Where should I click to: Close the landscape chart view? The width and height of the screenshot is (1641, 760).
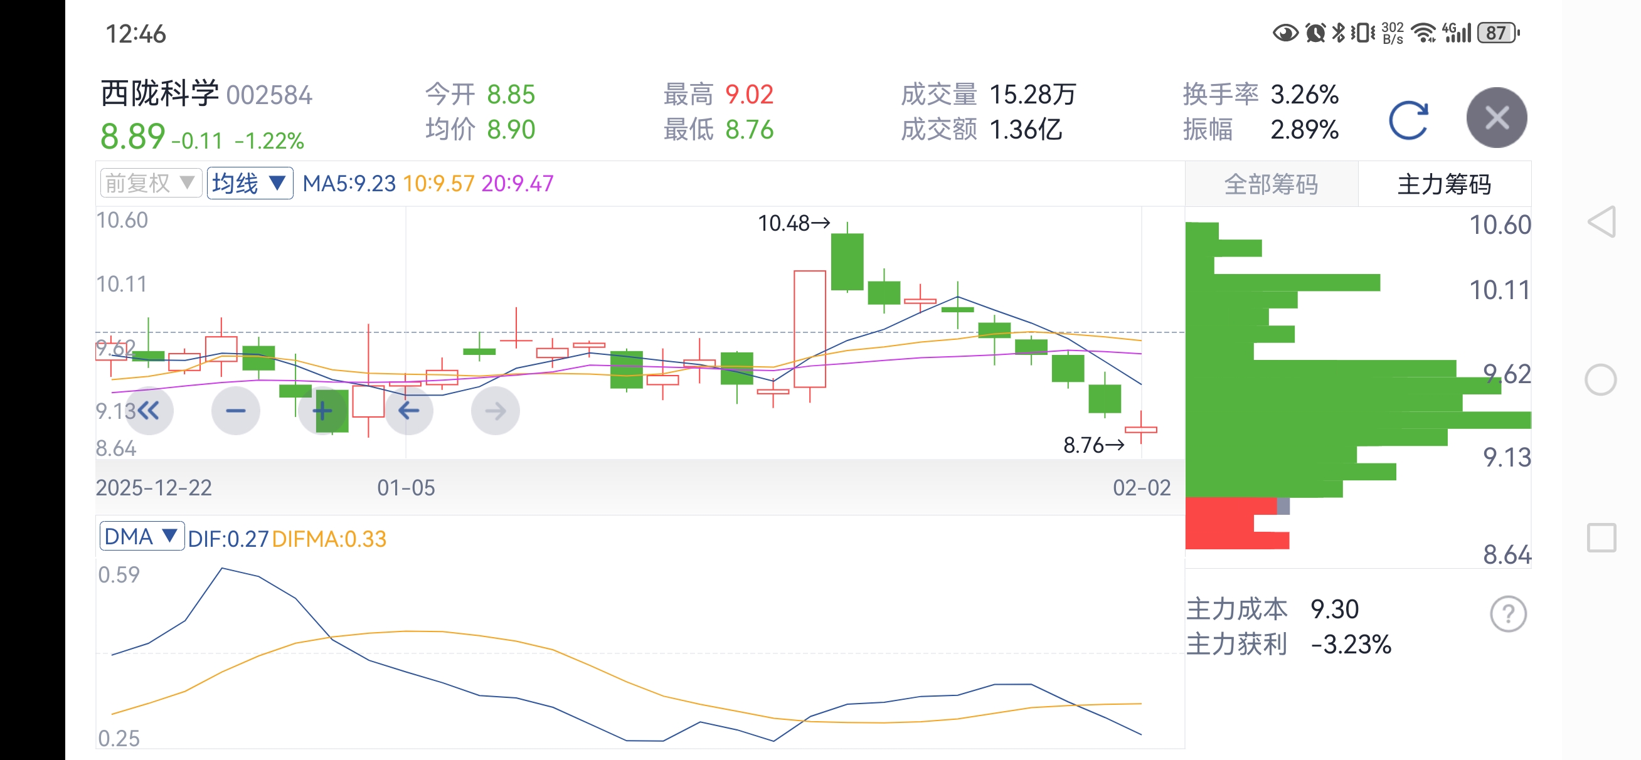(1495, 118)
